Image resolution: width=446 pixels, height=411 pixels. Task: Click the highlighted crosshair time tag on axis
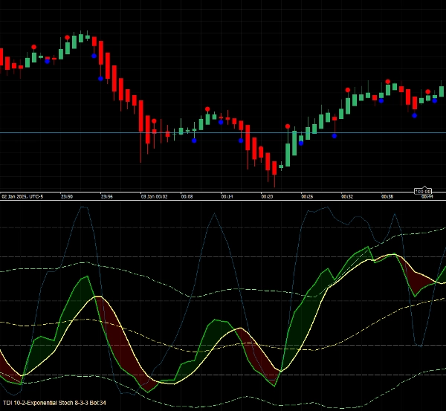pyautogui.click(x=422, y=192)
